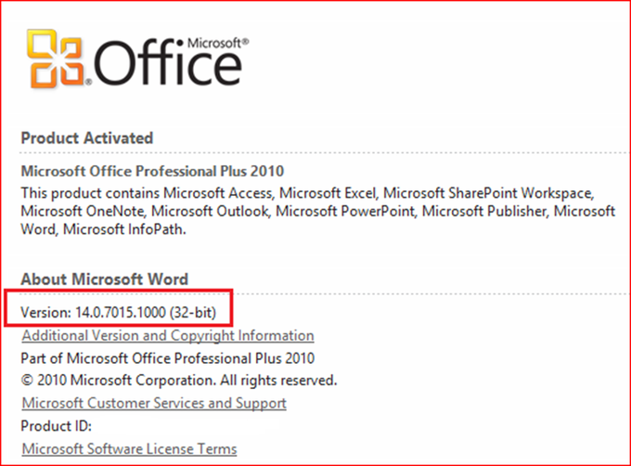Select the bold "Microsoft Office Professional Plus 2010" title
631x466 pixels.
point(152,171)
